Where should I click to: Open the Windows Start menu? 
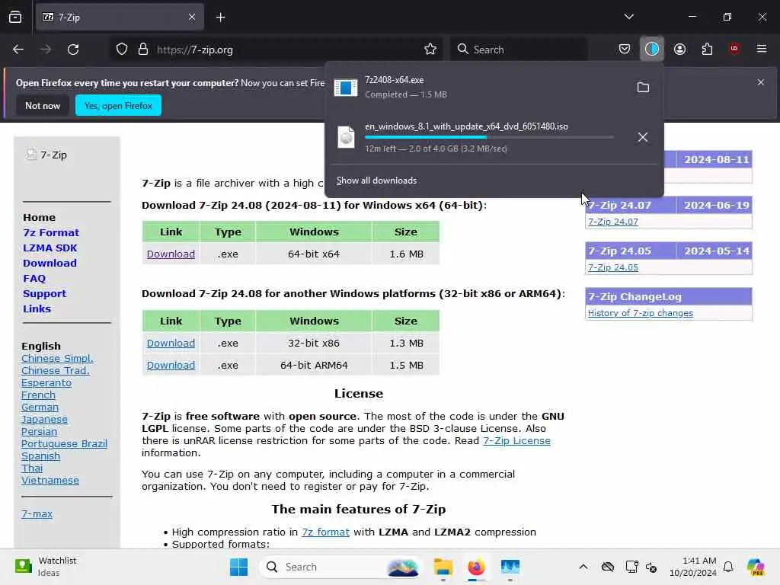pyautogui.click(x=238, y=567)
